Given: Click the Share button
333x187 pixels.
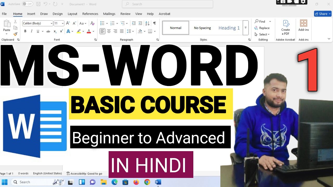Looking at the screenshot, I should (323, 14).
